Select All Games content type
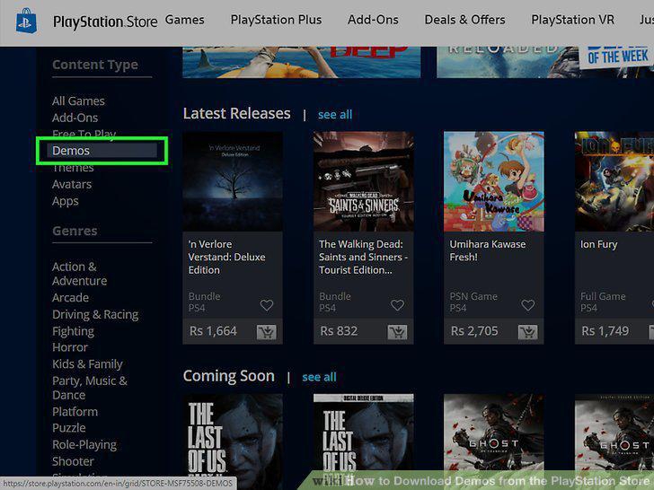The height and width of the screenshot is (490, 654). (78, 101)
